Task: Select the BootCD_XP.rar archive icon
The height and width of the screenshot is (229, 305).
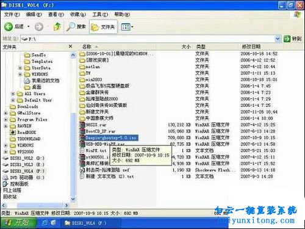Action: tap(82, 131)
